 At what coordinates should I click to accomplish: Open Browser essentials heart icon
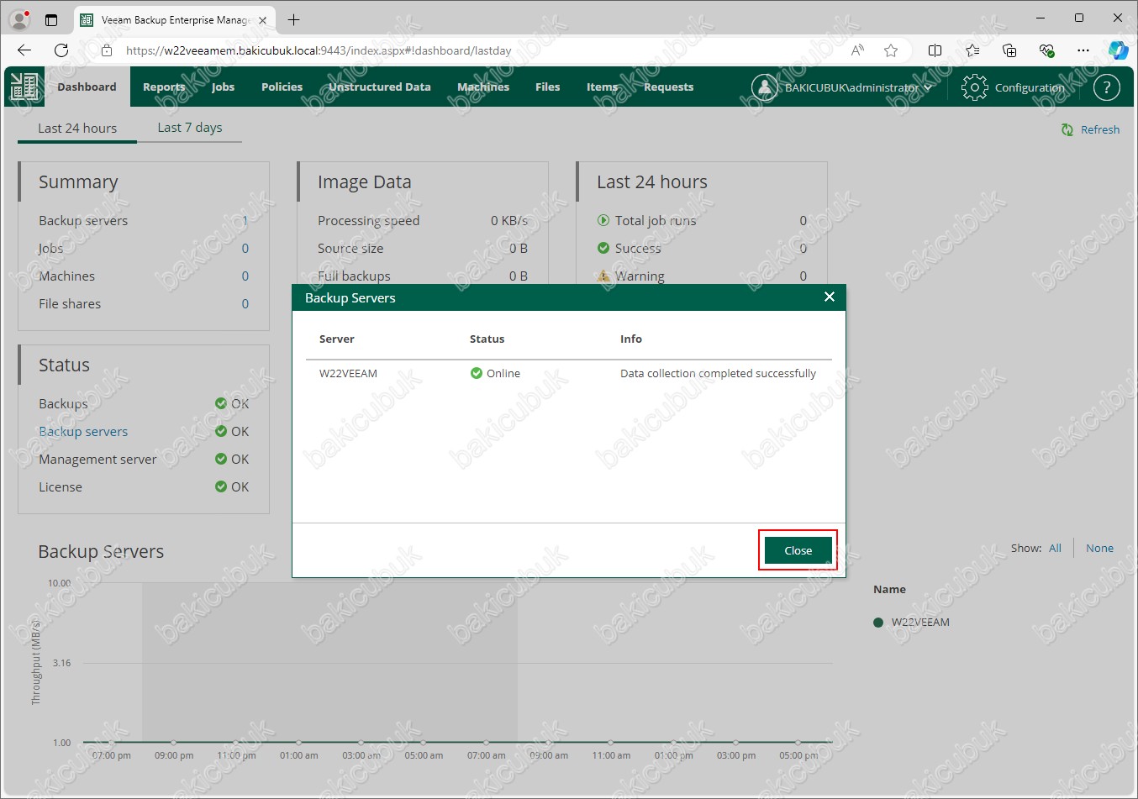point(1046,50)
